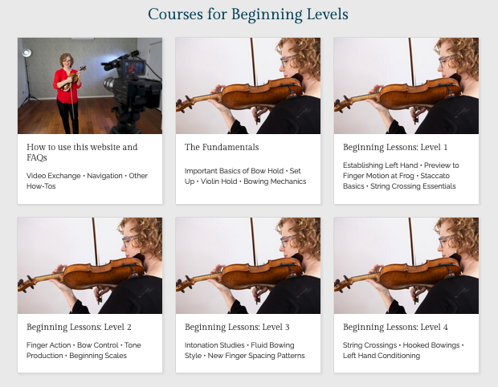Image resolution: width=498 pixels, height=387 pixels.
Task: Open the Level 3 course violin image
Action: (248, 266)
